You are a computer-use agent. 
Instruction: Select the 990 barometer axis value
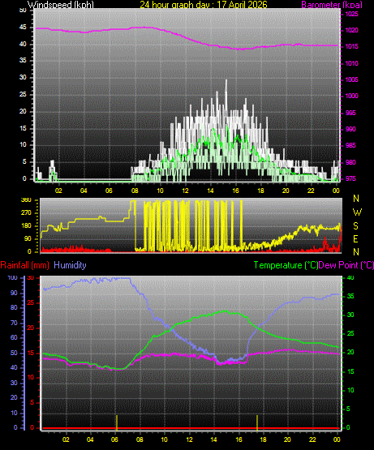point(350,129)
